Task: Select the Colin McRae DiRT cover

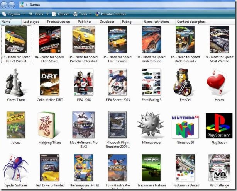Action: (50, 82)
